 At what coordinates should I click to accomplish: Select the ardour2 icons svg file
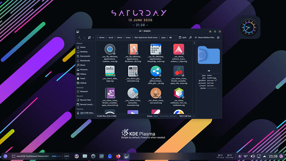pos(179,49)
